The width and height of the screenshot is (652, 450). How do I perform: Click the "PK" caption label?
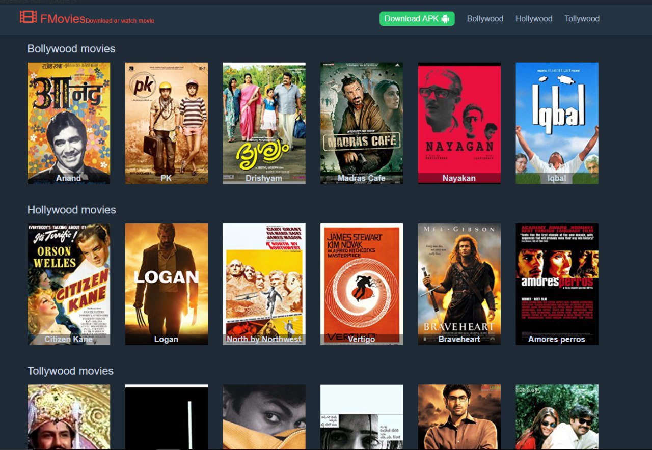coord(167,178)
